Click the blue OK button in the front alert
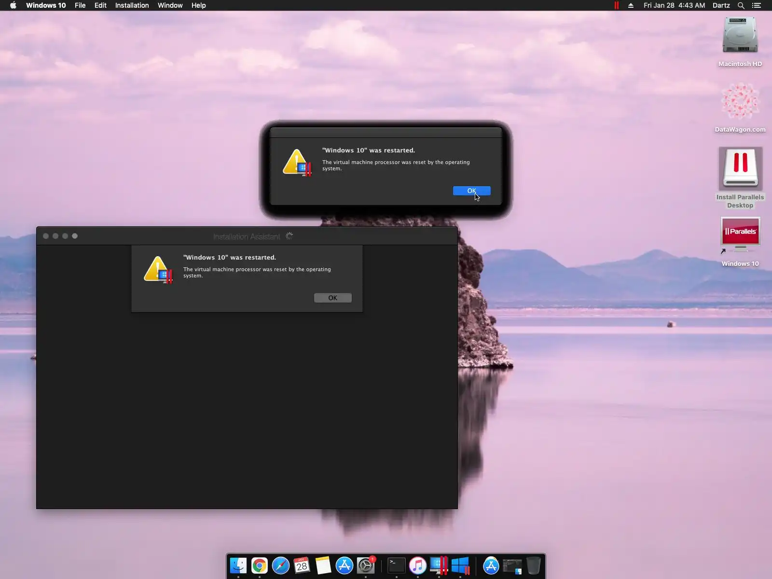Viewport: 772px width, 579px height. click(x=471, y=191)
